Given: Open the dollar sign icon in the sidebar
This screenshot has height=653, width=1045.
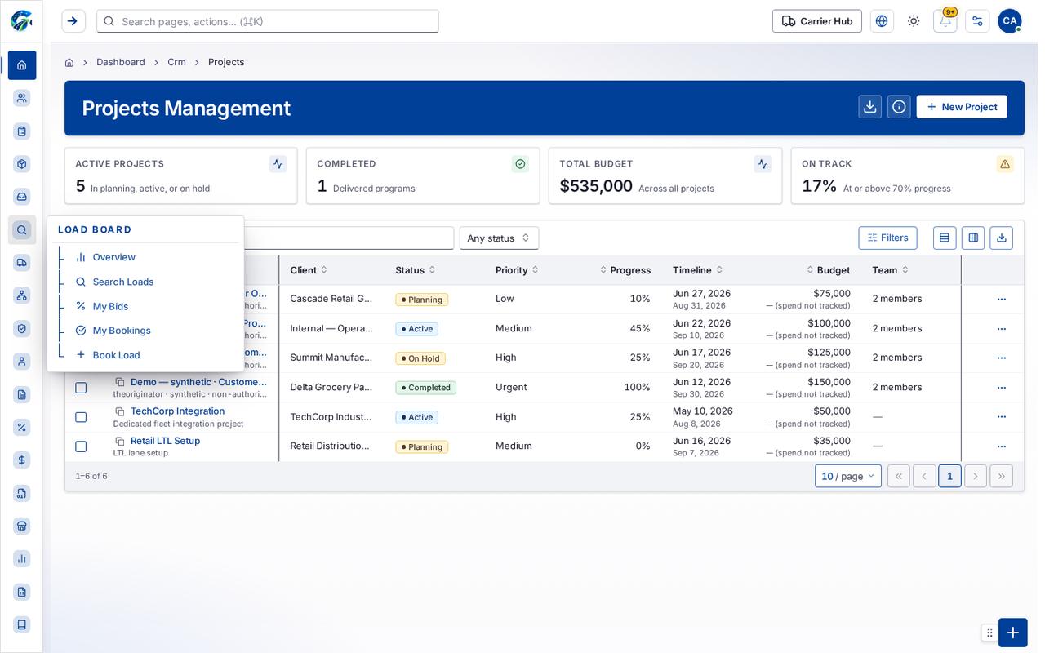Looking at the screenshot, I should (22, 460).
